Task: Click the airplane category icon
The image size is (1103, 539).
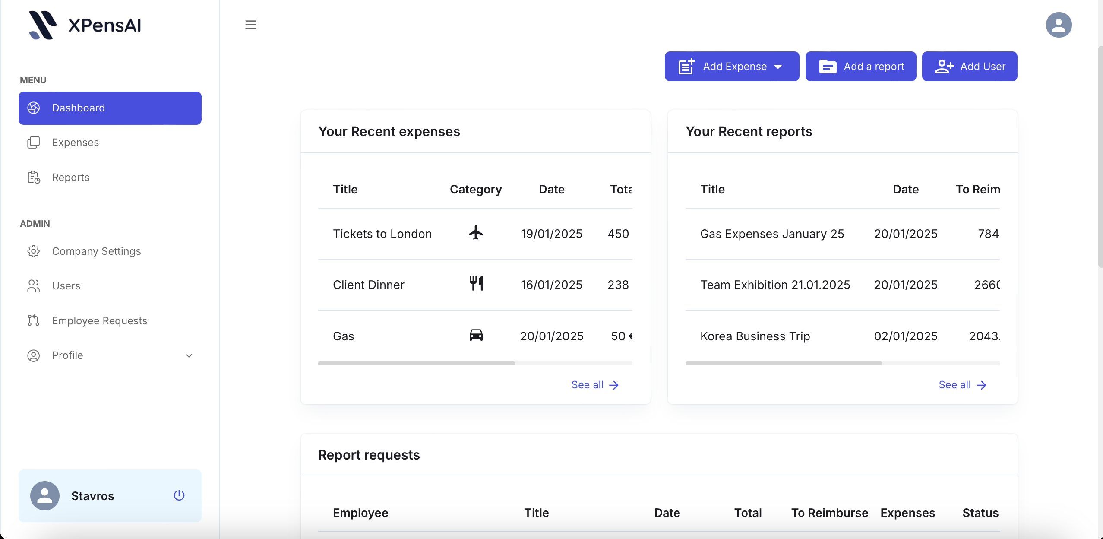Action: click(x=476, y=233)
